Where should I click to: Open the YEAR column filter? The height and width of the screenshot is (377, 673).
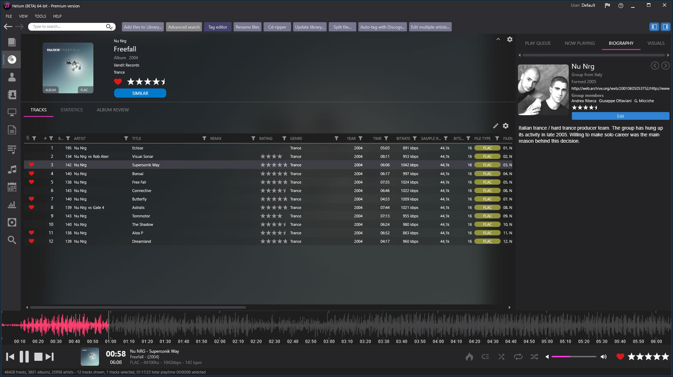tap(360, 138)
